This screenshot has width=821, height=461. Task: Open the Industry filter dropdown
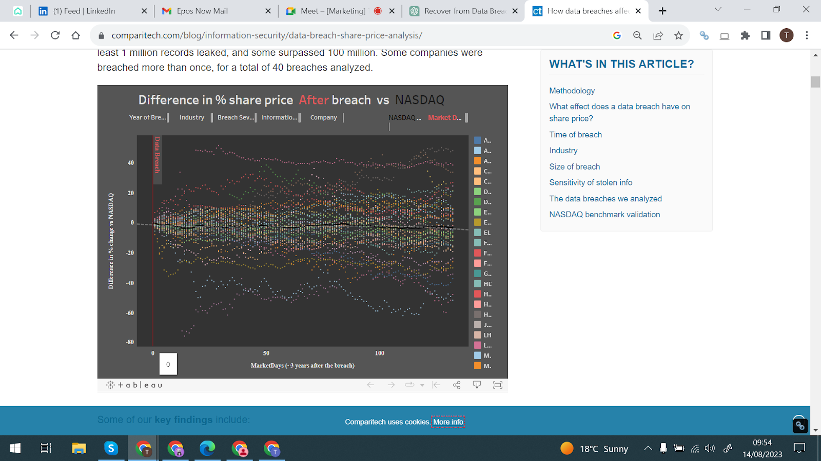(192, 118)
